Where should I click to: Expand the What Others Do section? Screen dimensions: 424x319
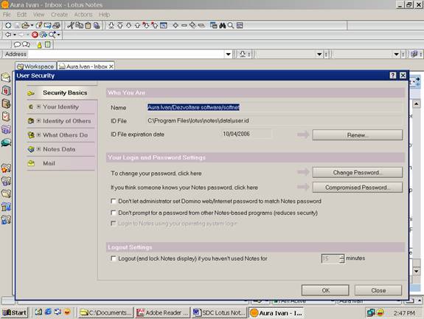(x=38, y=134)
